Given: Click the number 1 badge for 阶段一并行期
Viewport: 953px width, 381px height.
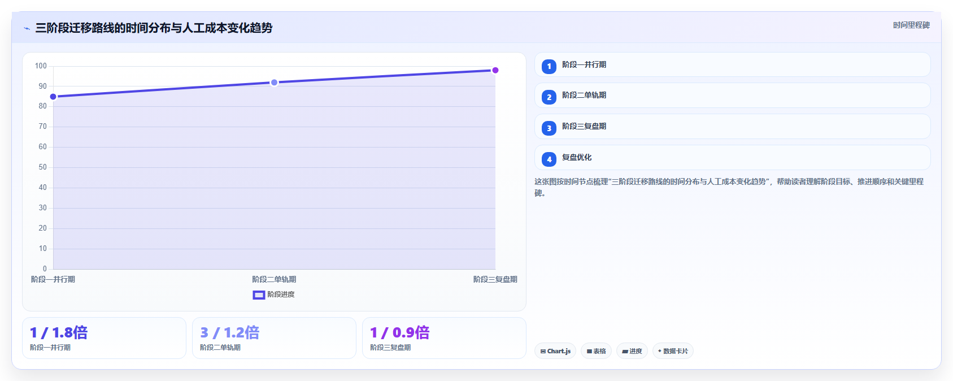Looking at the screenshot, I should click(549, 66).
